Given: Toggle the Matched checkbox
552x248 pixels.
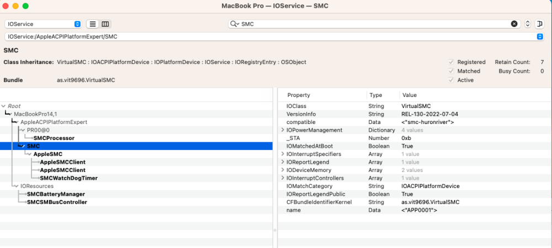Looking at the screenshot, I should (451, 71).
